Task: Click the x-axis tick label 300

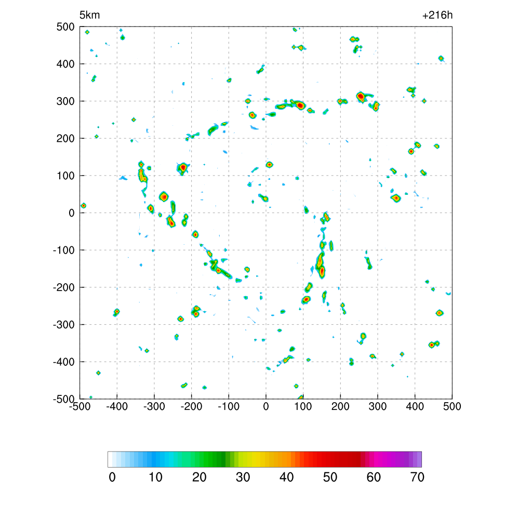Action: [378, 406]
